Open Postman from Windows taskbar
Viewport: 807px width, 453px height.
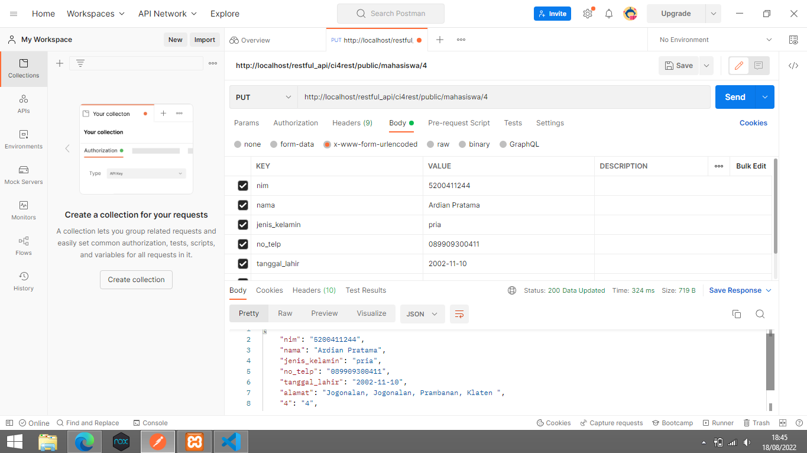point(157,442)
